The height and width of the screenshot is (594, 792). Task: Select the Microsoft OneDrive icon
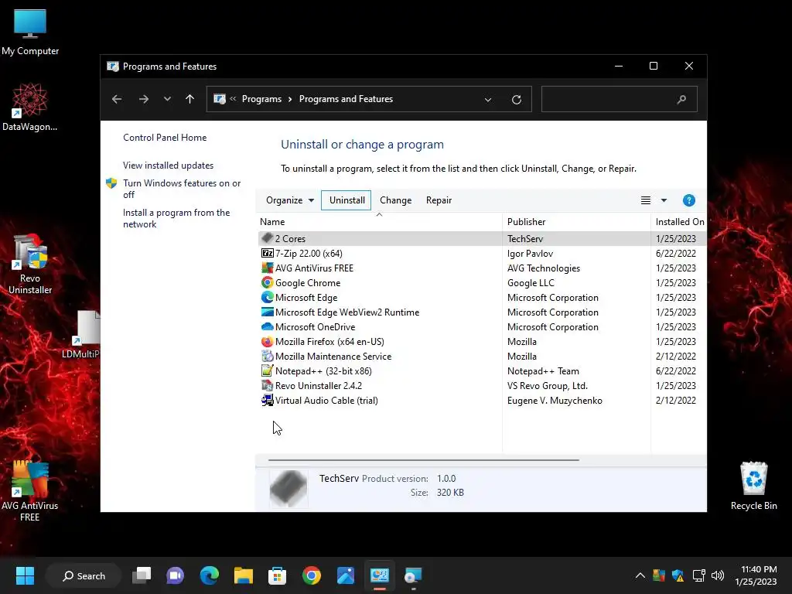click(267, 327)
